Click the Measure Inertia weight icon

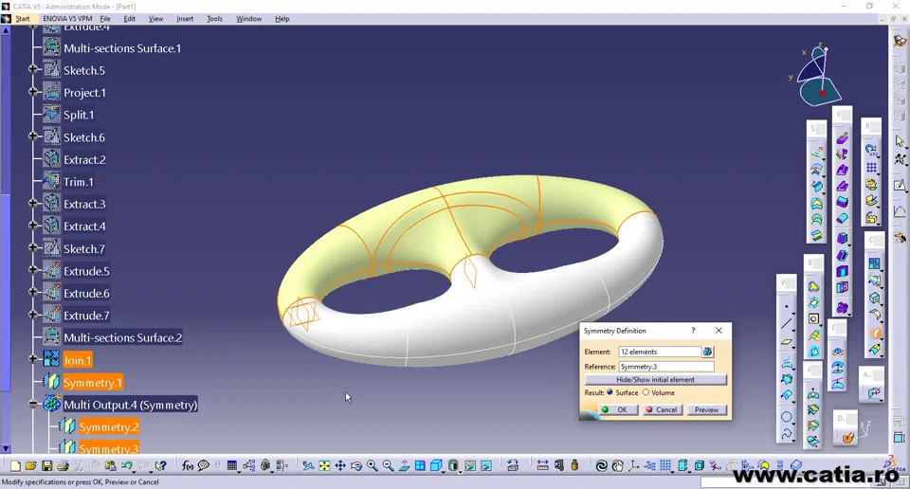point(574,465)
